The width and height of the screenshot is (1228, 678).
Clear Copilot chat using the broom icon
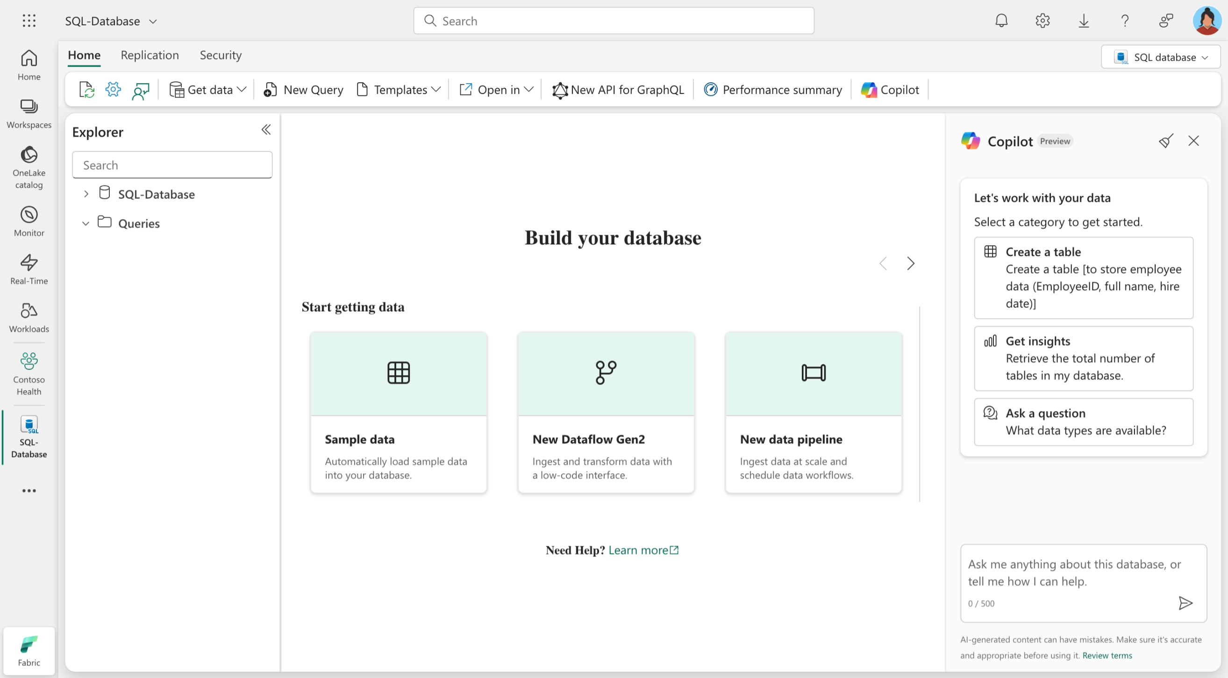[x=1166, y=141]
